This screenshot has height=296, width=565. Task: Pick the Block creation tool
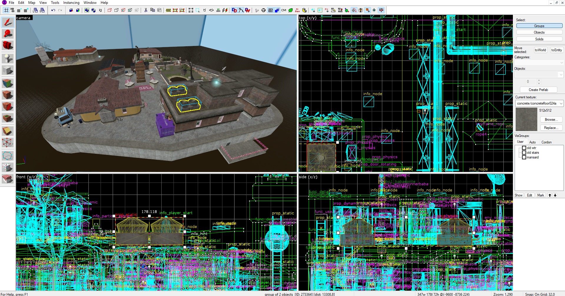pos(8,70)
